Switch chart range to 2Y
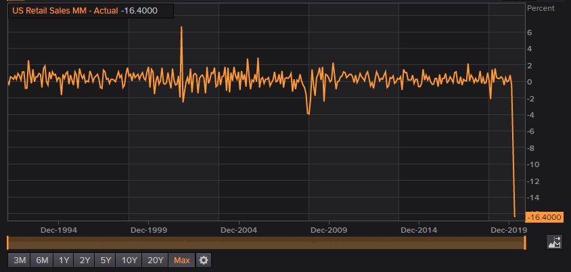Image resolution: width=571 pixels, height=272 pixels. [x=85, y=260]
